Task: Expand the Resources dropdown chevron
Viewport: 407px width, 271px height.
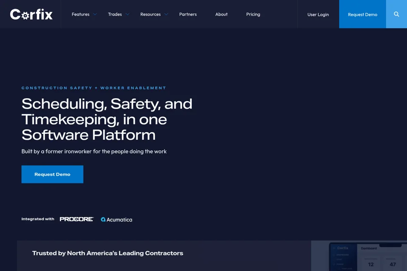Action: (x=166, y=14)
